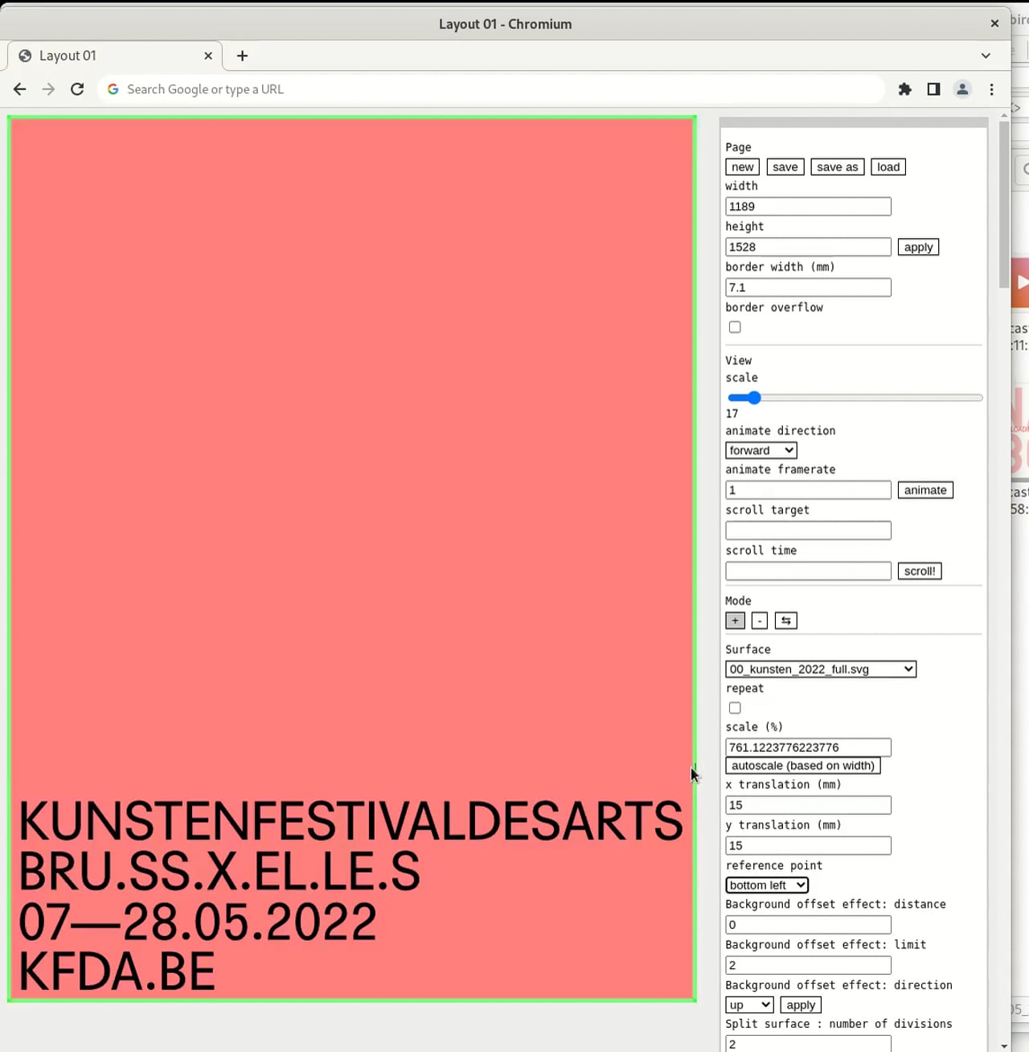The width and height of the screenshot is (1029, 1052).
Task: Go back with the browser back arrow
Action: coord(20,89)
